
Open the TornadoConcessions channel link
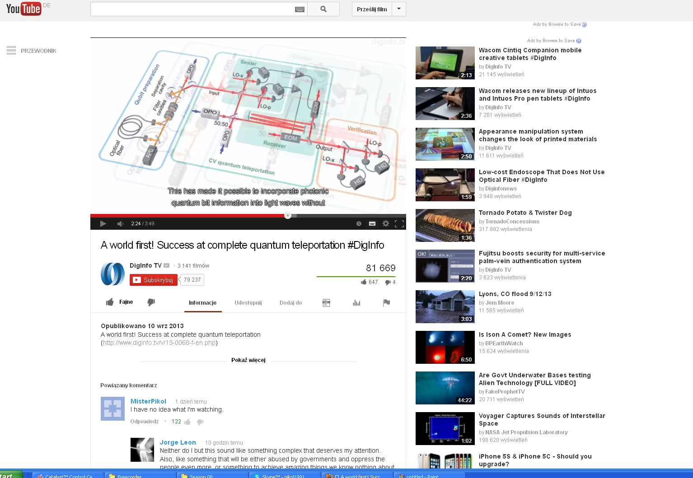[x=512, y=222]
